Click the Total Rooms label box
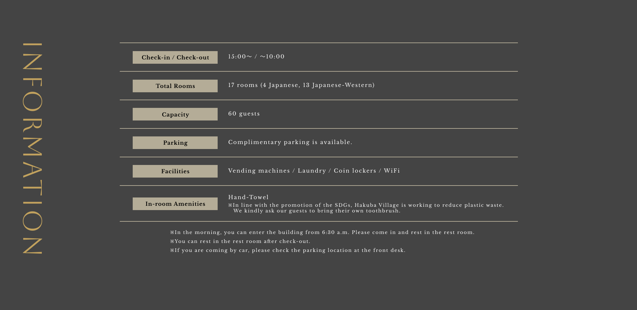Screen dimensions: 637x310 pos(175,86)
